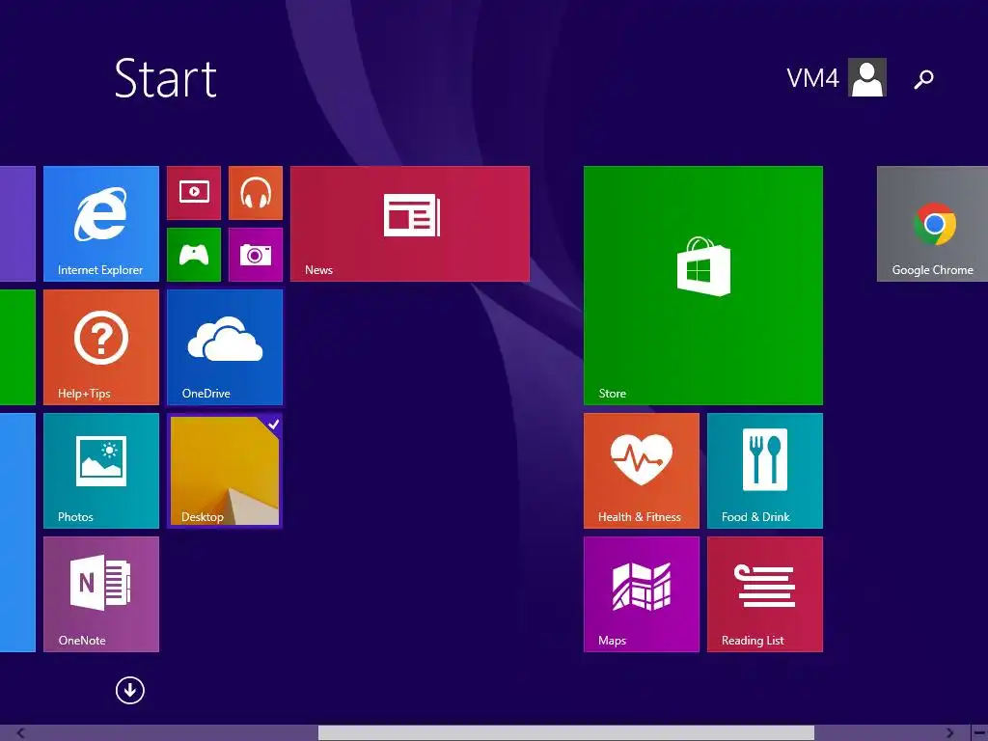The width and height of the screenshot is (988, 741).
Task: Launch the Google Chrome tile
Action: [x=933, y=224]
